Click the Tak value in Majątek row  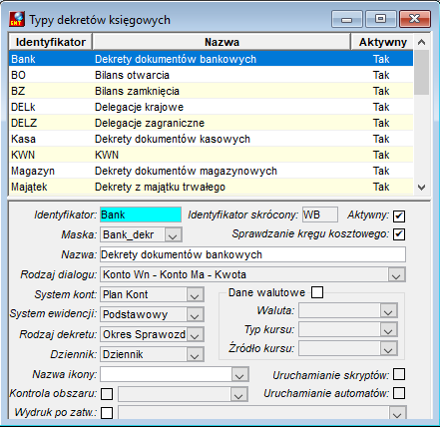(381, 187)
